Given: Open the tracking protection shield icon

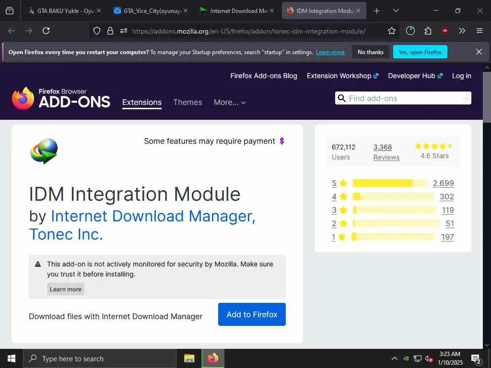Looking at the screenshot, I should 97,31.
